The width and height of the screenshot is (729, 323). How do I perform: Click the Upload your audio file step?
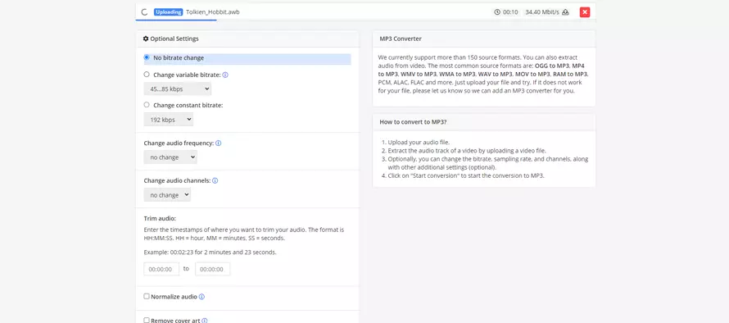(x=419, y=143)
